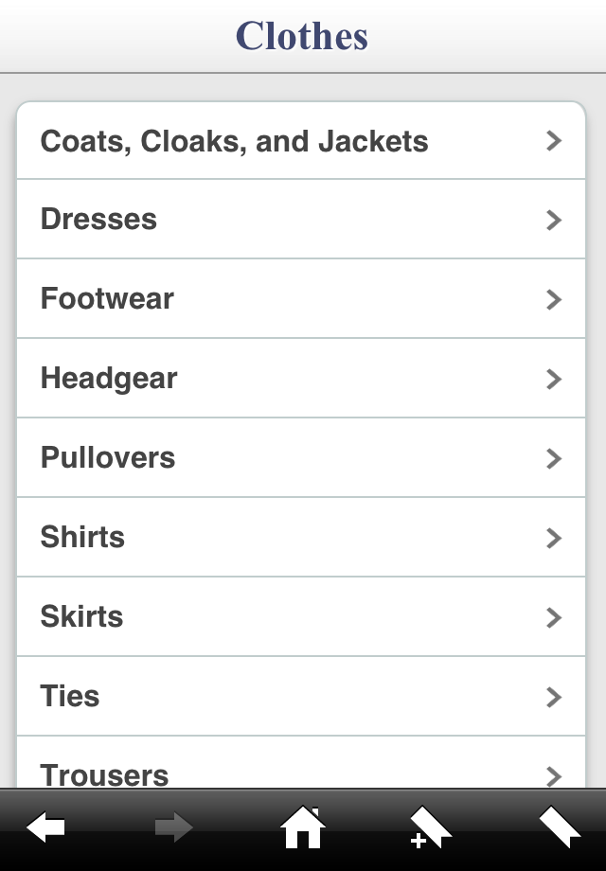Tap the Ties entry
606x871 pixels.
click(301, 696)
